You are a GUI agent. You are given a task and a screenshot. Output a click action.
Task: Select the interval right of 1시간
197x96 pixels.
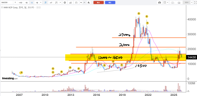coord(26,2)
